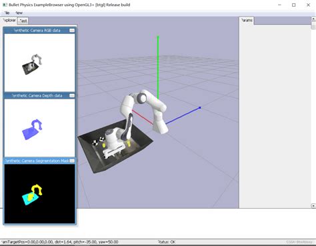Screen dimensions: 316x246
Task: Open the View menu
Action: click(x=19, y=13)
